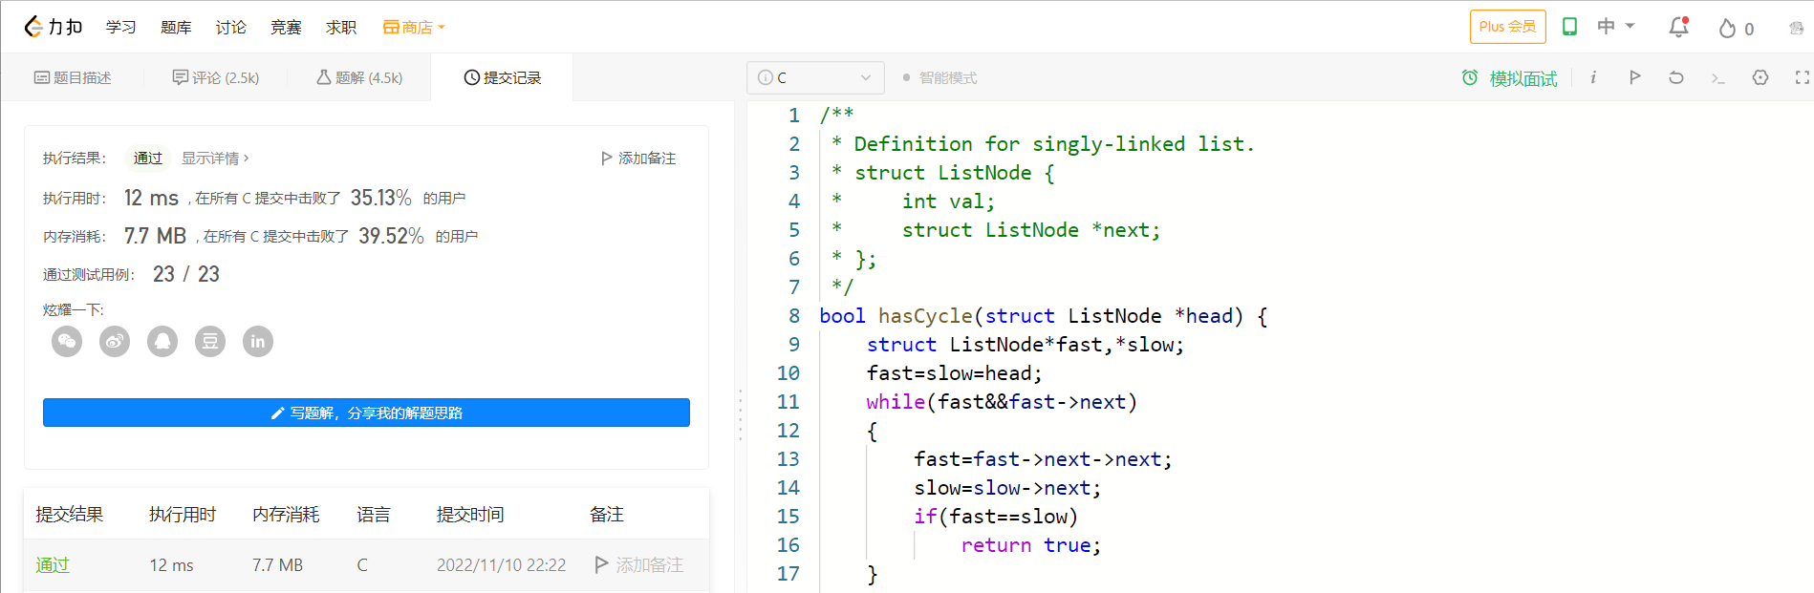The width and height of the screenshot is (1814, 593).
Task: Open 显示详情 result details link
Action: pyautogui.click(x=215, y=159)
